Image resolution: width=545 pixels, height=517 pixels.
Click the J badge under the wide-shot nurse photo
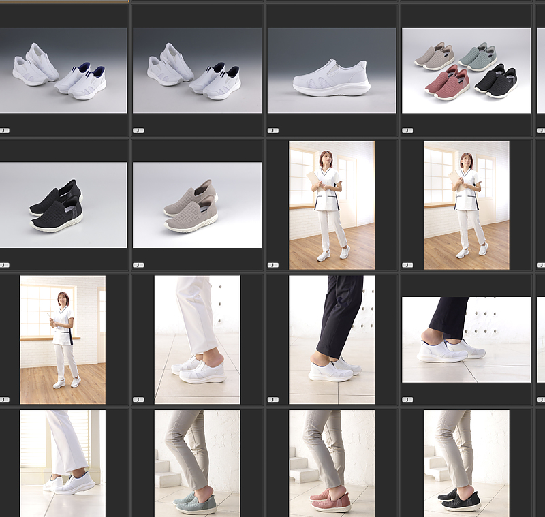(x=5, y=399)
